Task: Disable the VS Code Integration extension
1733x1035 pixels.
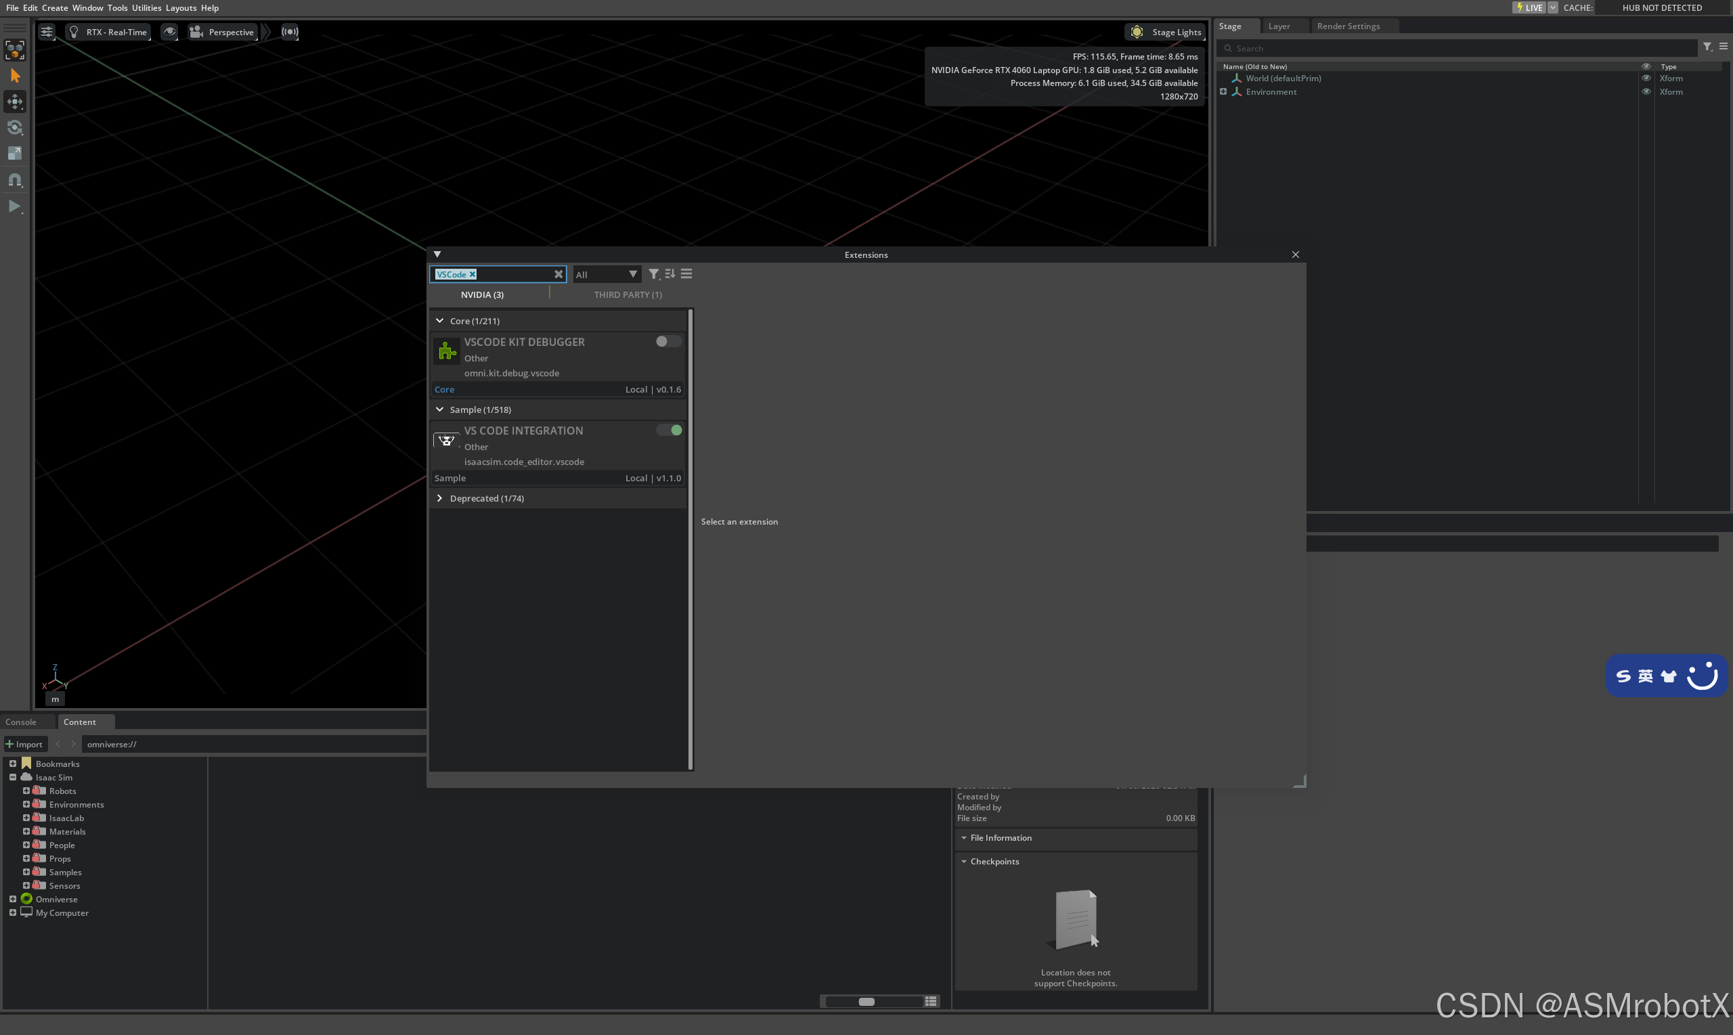Action: click(x=670, y=431)
